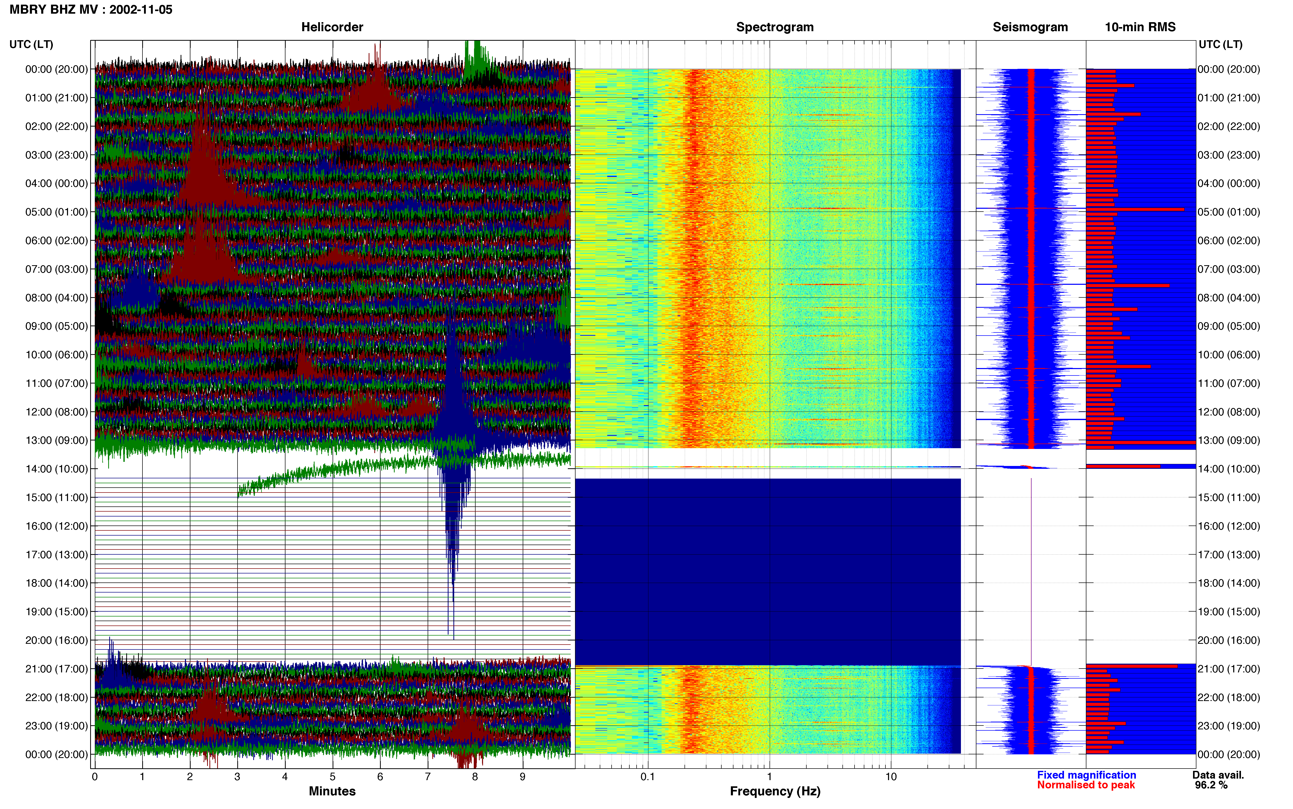The width and height of the screenshot is (1293, 809).
Task: Click the magenta vertical line in Seismogram gap
Action: click(x=1031, y=571)
